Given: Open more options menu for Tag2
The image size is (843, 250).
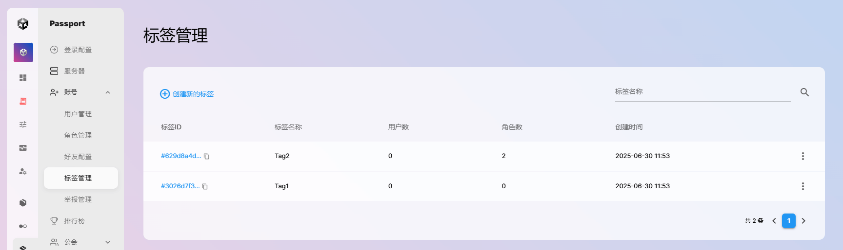Looking at the screenshot, I should (x=803, y=156).
